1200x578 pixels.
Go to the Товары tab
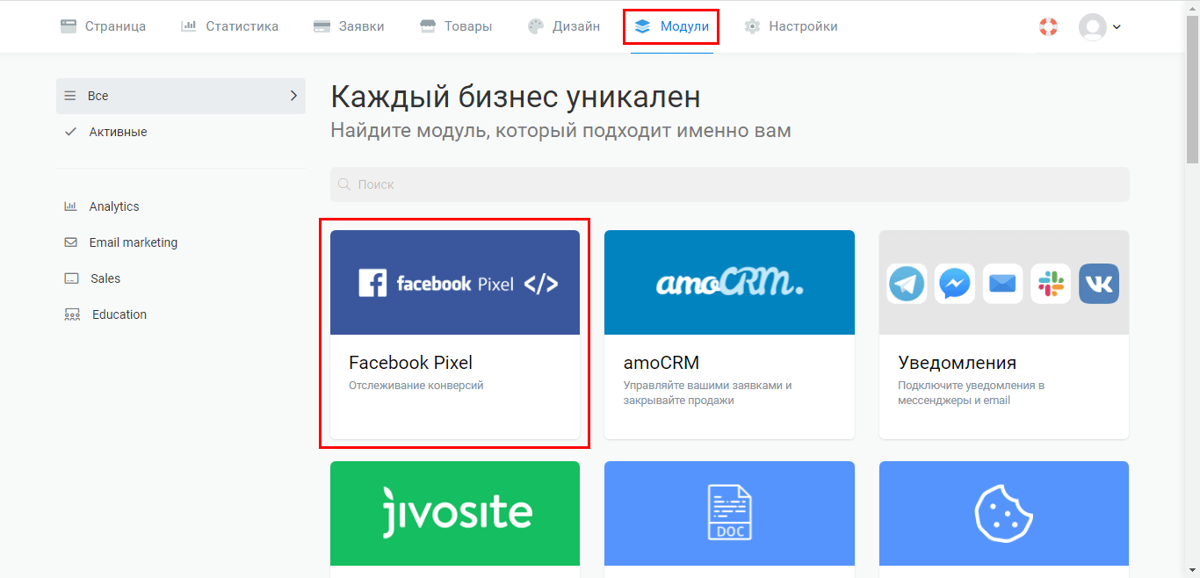(x=455, y=26)
